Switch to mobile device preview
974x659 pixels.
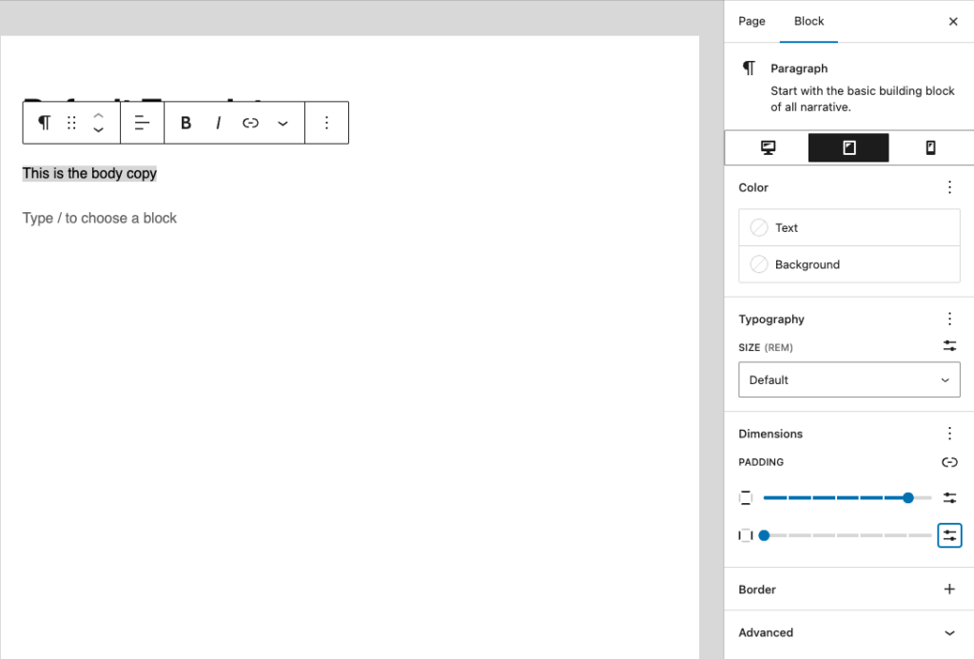tap(930, 147)
